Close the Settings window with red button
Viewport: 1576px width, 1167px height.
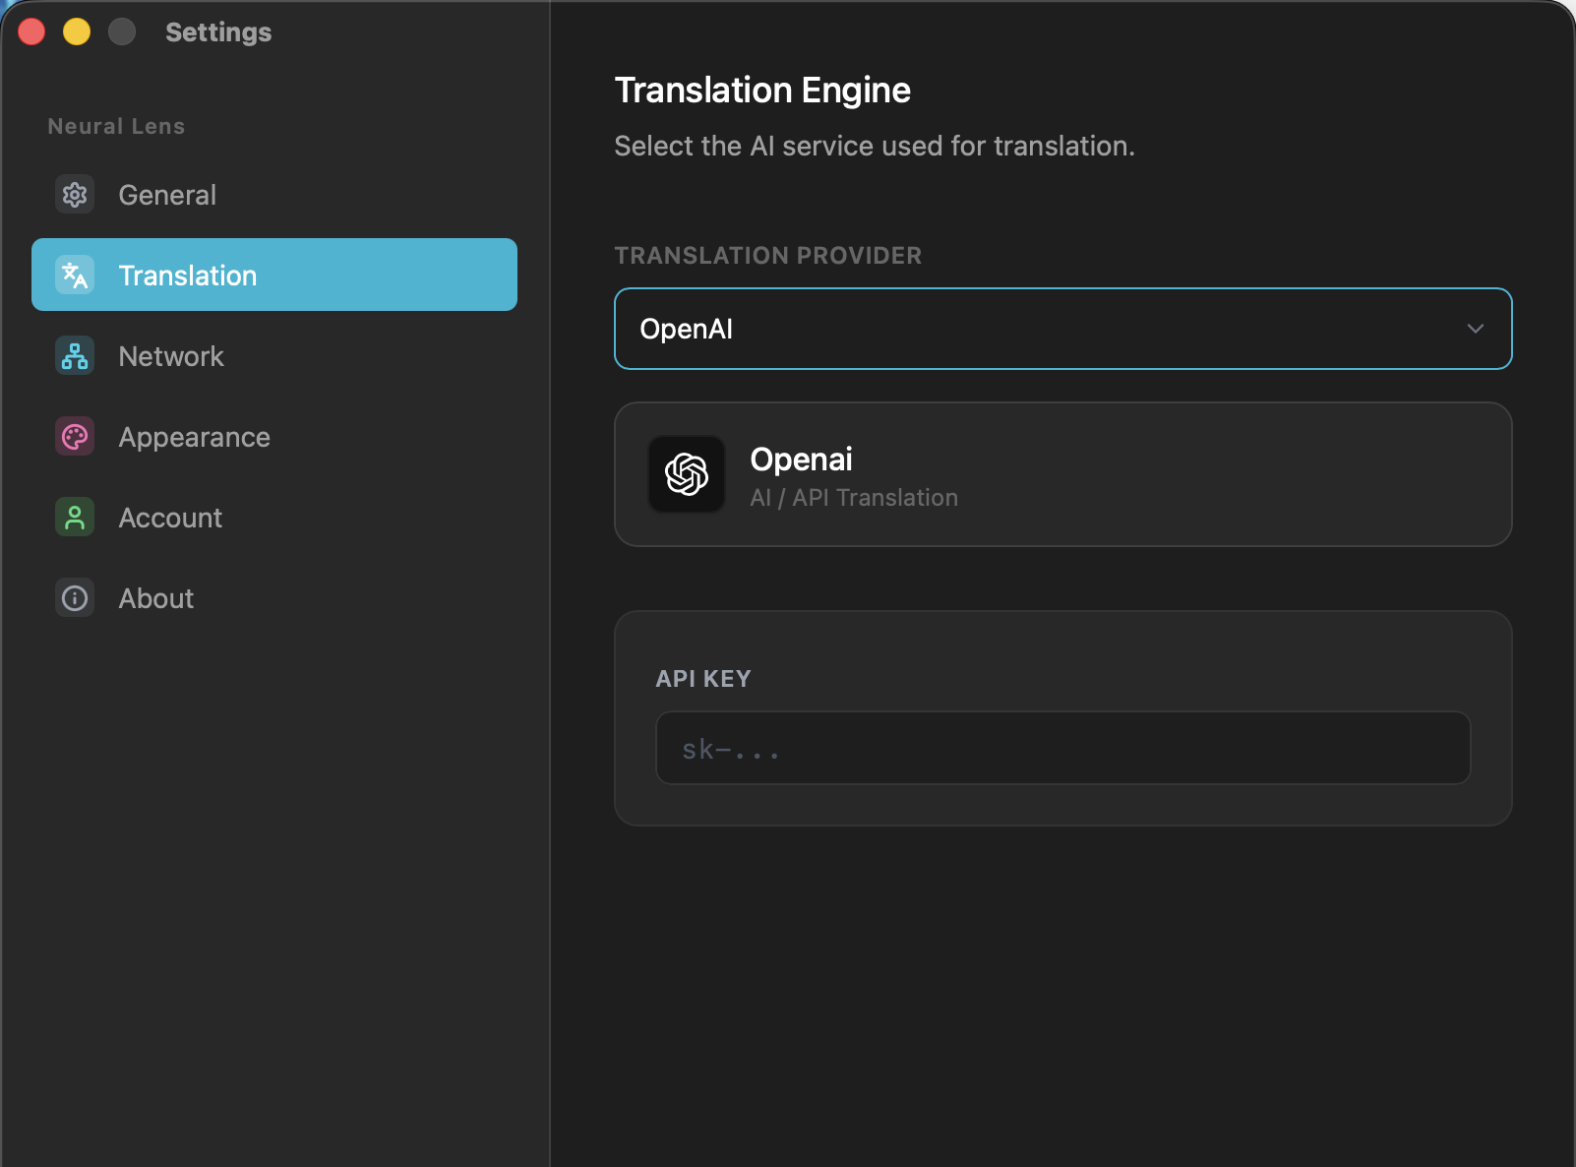31,31
